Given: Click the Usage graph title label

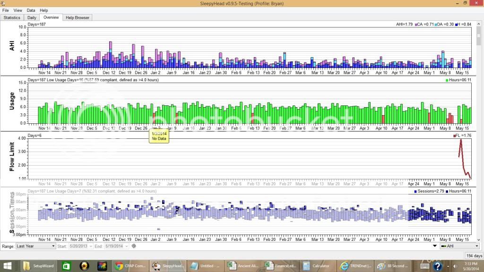Looking at the screenshot, I should pyautogui.click(x=12, y=101).
